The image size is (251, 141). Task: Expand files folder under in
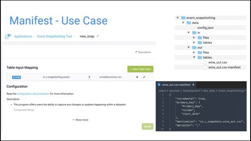pyautogui.click(x=194, y=38)
